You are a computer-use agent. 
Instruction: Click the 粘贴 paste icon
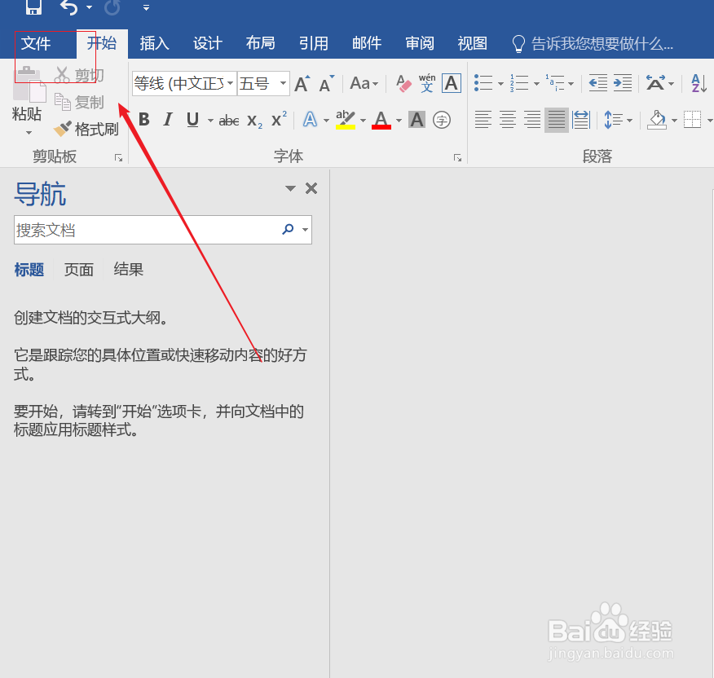pyautogui.click(x=29, y=85)
